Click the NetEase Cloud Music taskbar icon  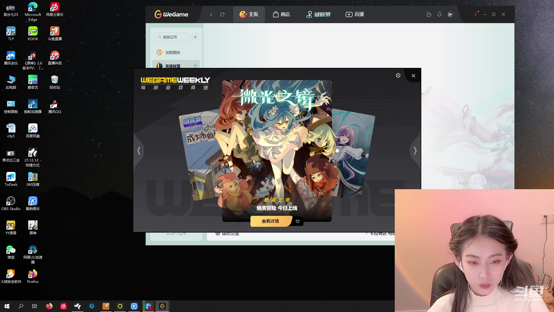pos(63,306)
